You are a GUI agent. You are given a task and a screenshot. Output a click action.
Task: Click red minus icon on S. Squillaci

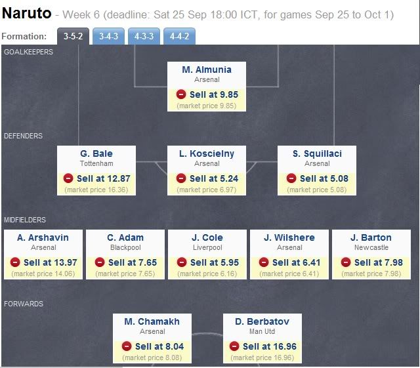pyautogui.click(x=291, y=178)
